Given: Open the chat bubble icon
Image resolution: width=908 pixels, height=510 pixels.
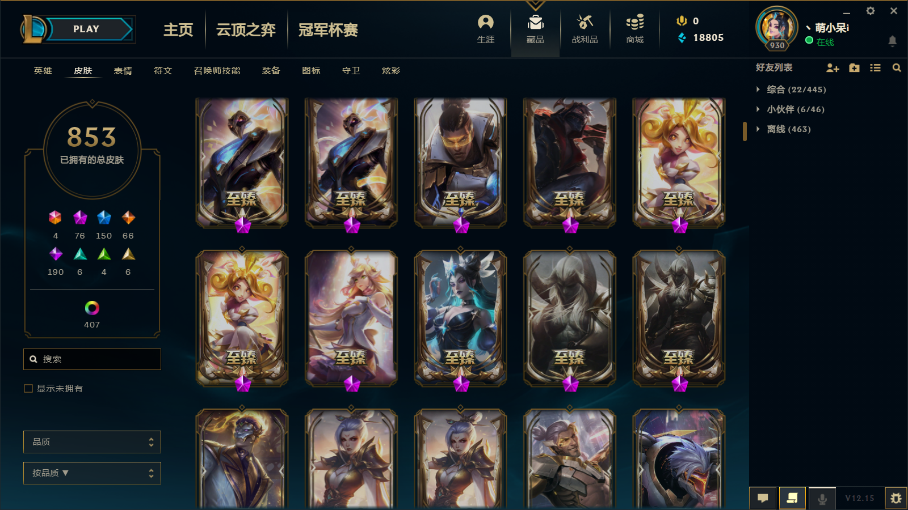Looking at the screenshot, I should (x=763, y=498).
